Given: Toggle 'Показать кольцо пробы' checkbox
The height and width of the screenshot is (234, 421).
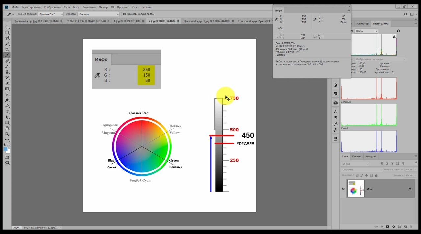Looking at the screenshot, I should click(124, 14).
